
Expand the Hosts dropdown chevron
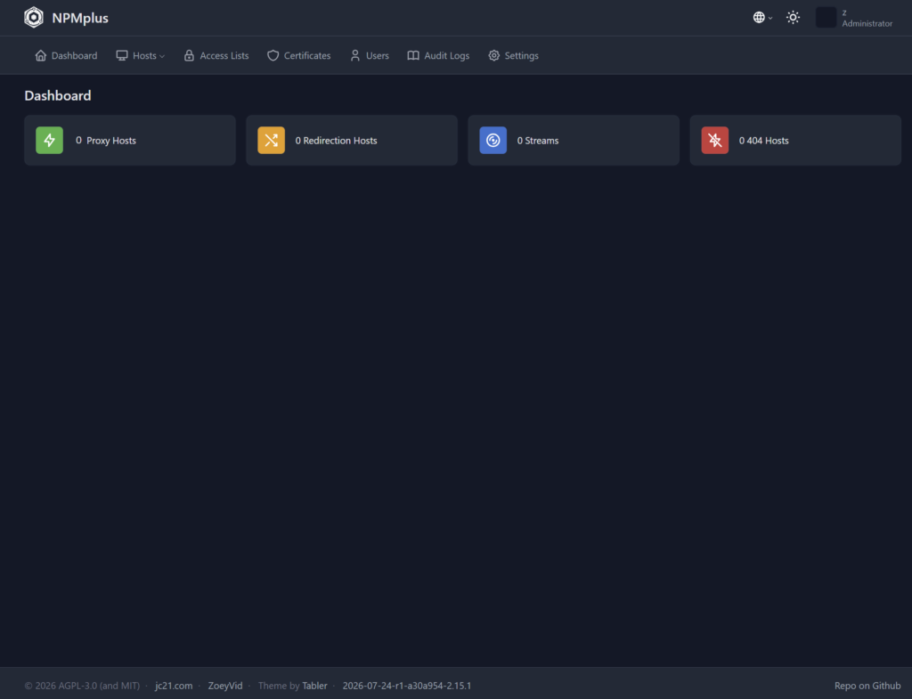[x=162, y=56]
